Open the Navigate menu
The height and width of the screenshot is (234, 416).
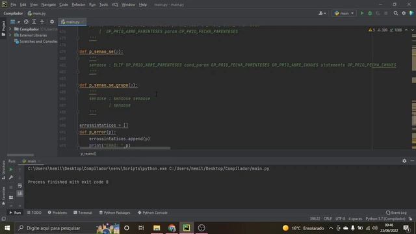pyautogui.click(x=48, y=5)
